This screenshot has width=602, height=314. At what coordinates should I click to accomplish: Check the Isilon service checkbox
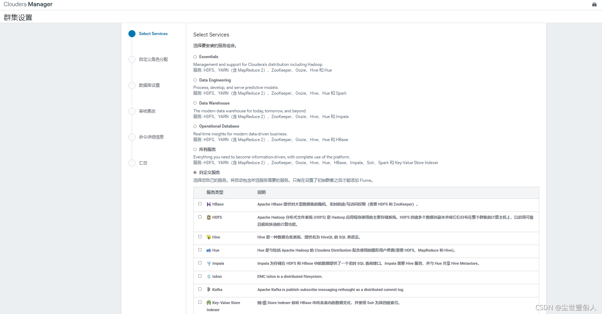point(200,276)
